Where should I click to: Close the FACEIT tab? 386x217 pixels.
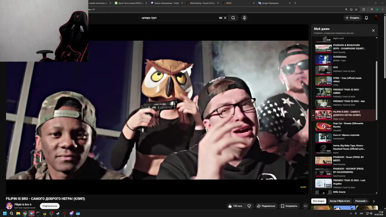pyautogui.click(x=254, y=3)
